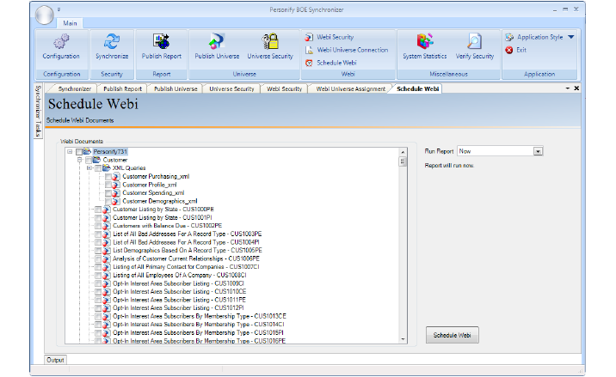Switch to the Webi Universe Assignment tab

point(348,88)
